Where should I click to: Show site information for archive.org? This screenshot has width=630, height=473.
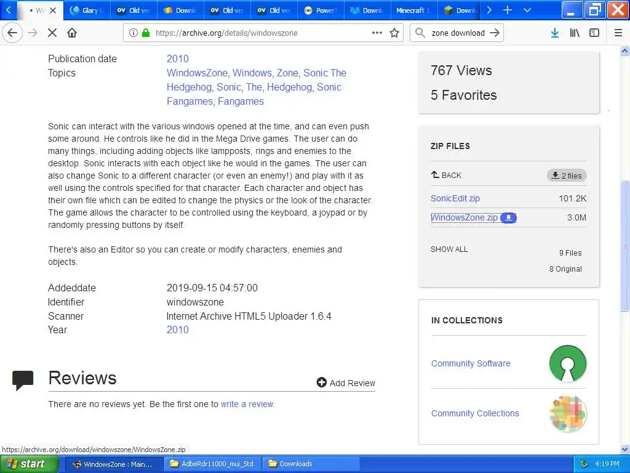click(134, 33)
